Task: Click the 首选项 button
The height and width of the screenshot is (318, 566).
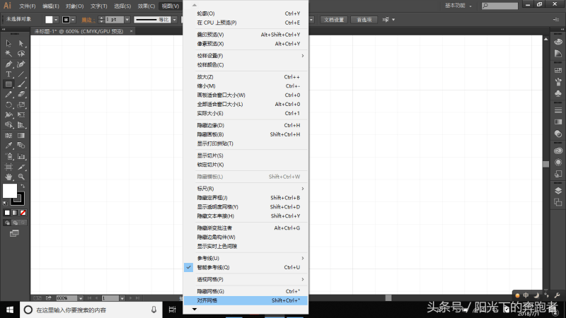Action: click(364, 20)
